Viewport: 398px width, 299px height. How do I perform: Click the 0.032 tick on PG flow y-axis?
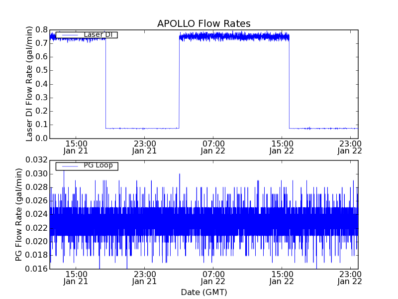(x=37, y=160)
